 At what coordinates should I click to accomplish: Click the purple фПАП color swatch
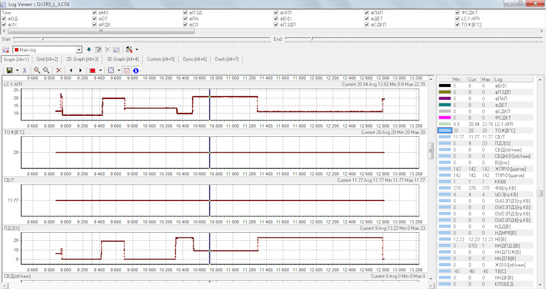445,98
